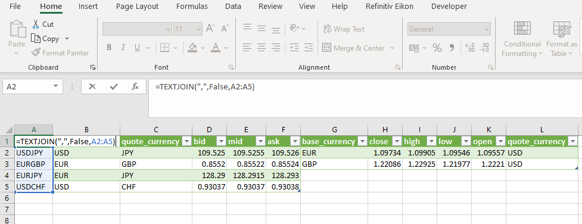Open the Name Box dropdown arrow
The height and width of the screenshot is (224, 582).
[x=55, y=86]
